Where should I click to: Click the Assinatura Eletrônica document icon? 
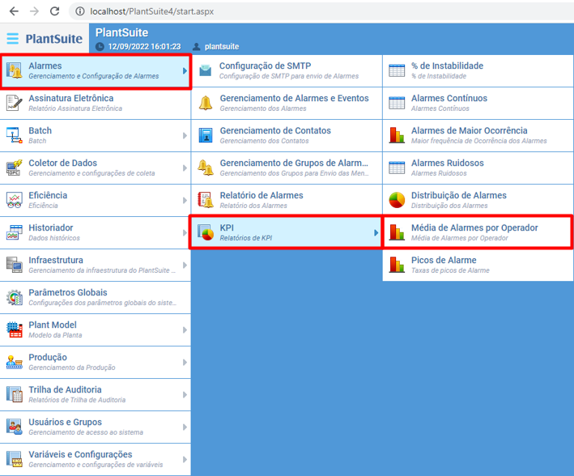coord(15,103)
